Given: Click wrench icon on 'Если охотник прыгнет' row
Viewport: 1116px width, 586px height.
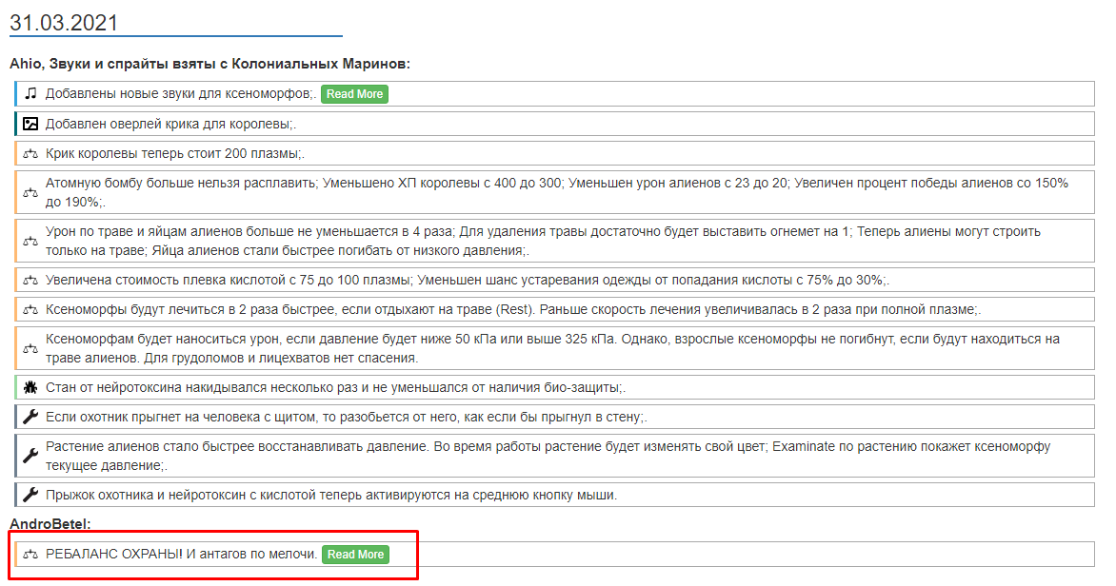Looking at the screenshot, I should pos(30,417).
